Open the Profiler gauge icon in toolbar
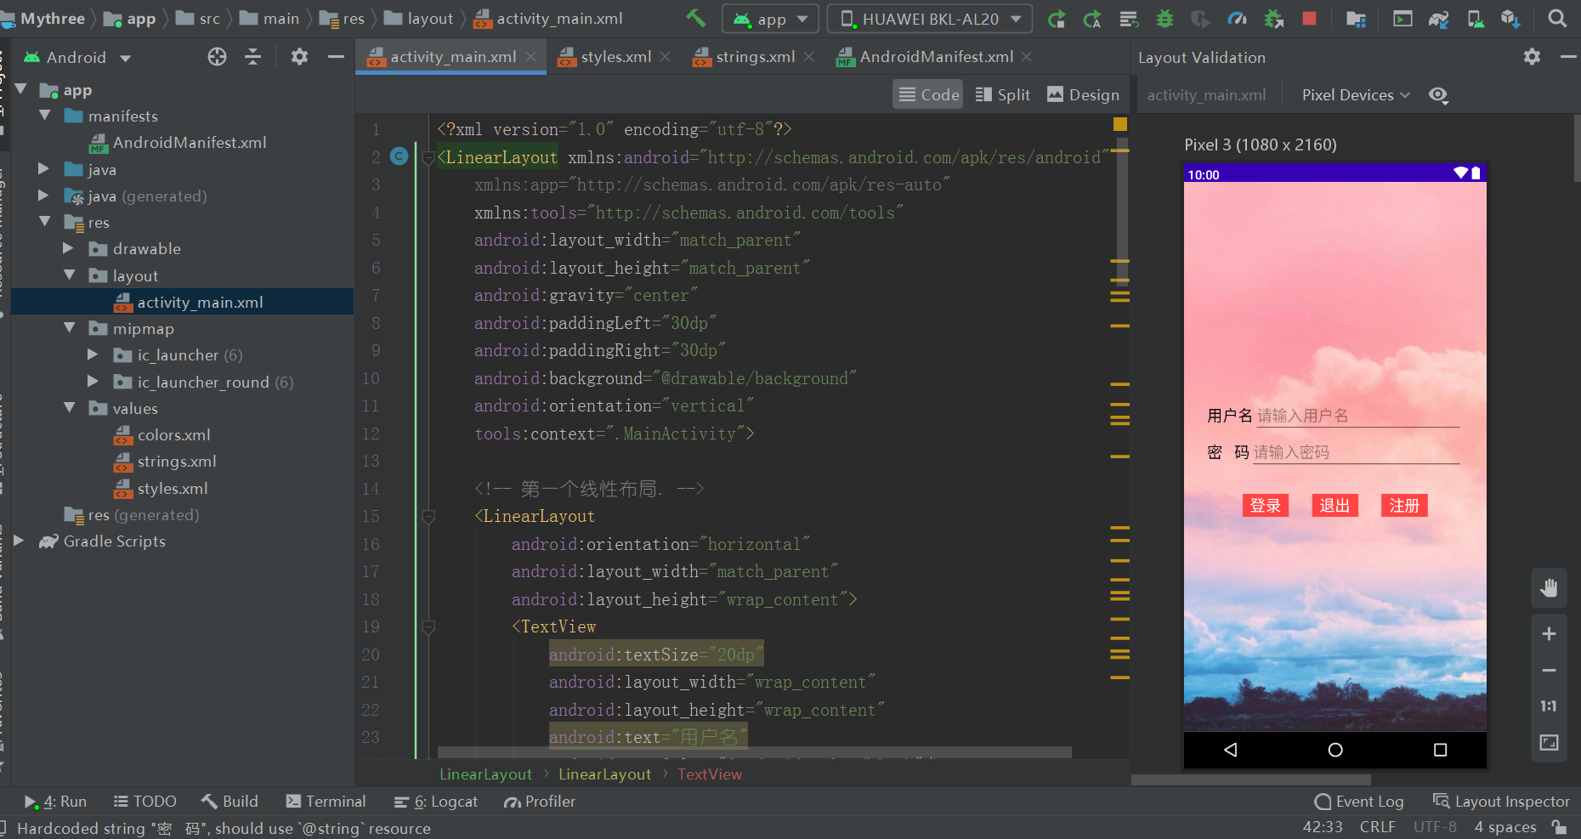1581x839 pixels. pyautogui.click(x=1237, y=19)
